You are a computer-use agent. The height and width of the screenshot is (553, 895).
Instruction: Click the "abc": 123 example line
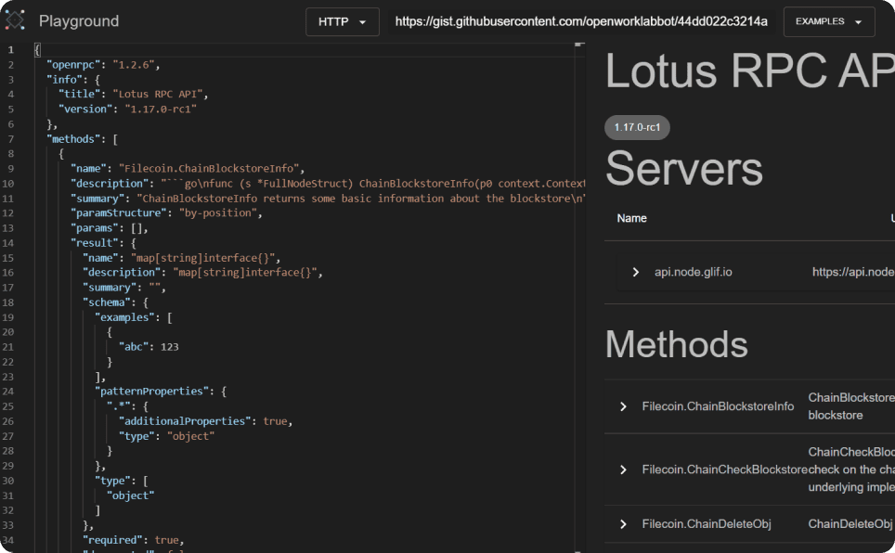click(149, 346)
